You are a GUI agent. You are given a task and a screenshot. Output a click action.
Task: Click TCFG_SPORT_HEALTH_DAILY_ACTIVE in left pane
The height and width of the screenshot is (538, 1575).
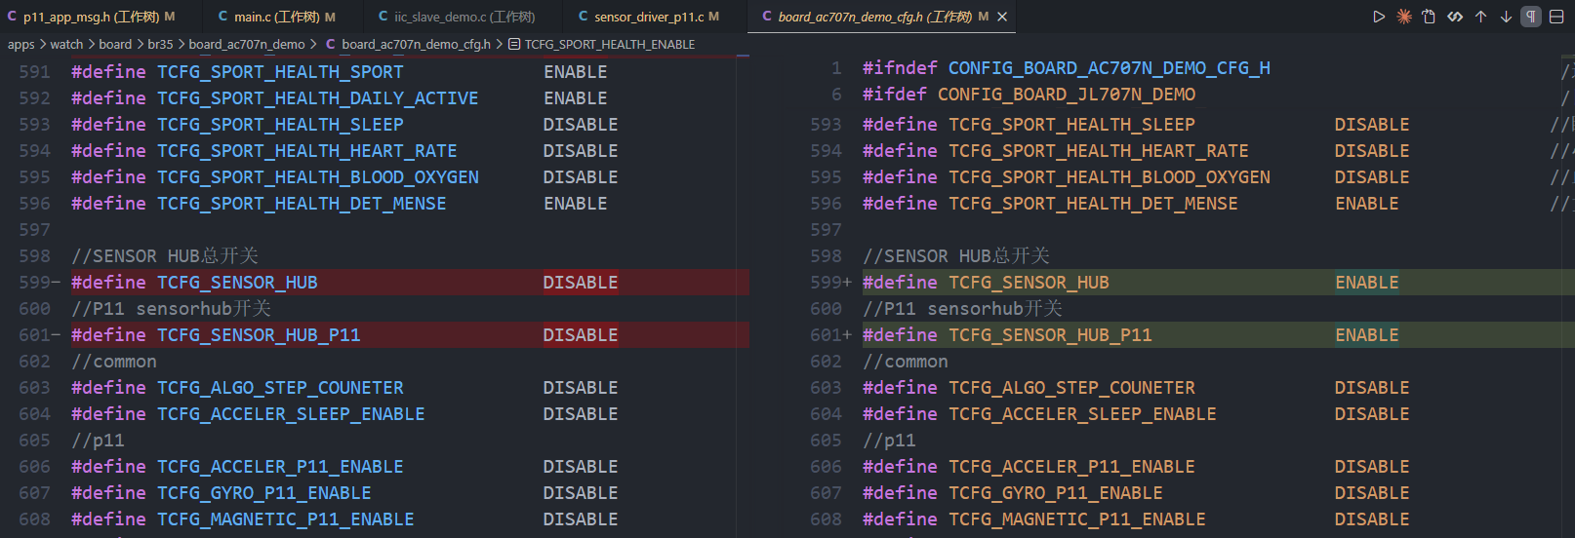click(318, 98)
